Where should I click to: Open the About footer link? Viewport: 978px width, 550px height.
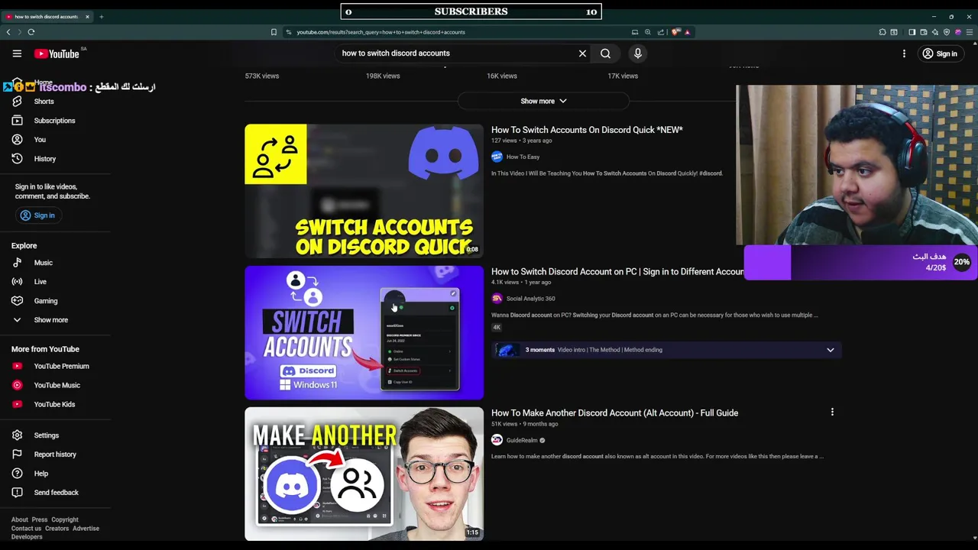pyautogui.click(x=20, y=519)
